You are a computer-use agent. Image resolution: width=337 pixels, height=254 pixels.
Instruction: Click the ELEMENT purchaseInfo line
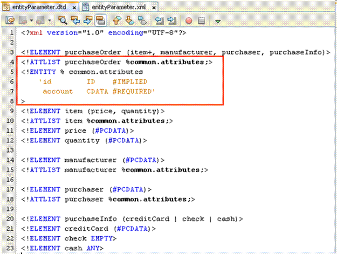132,219
